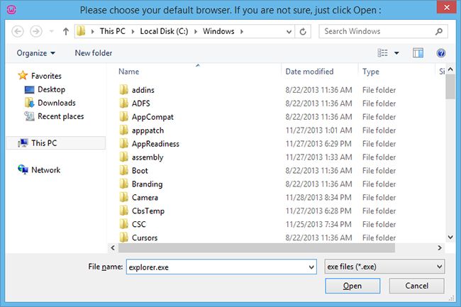Click the search magnifier icon
461x307 pixels.
coord(438,31)
